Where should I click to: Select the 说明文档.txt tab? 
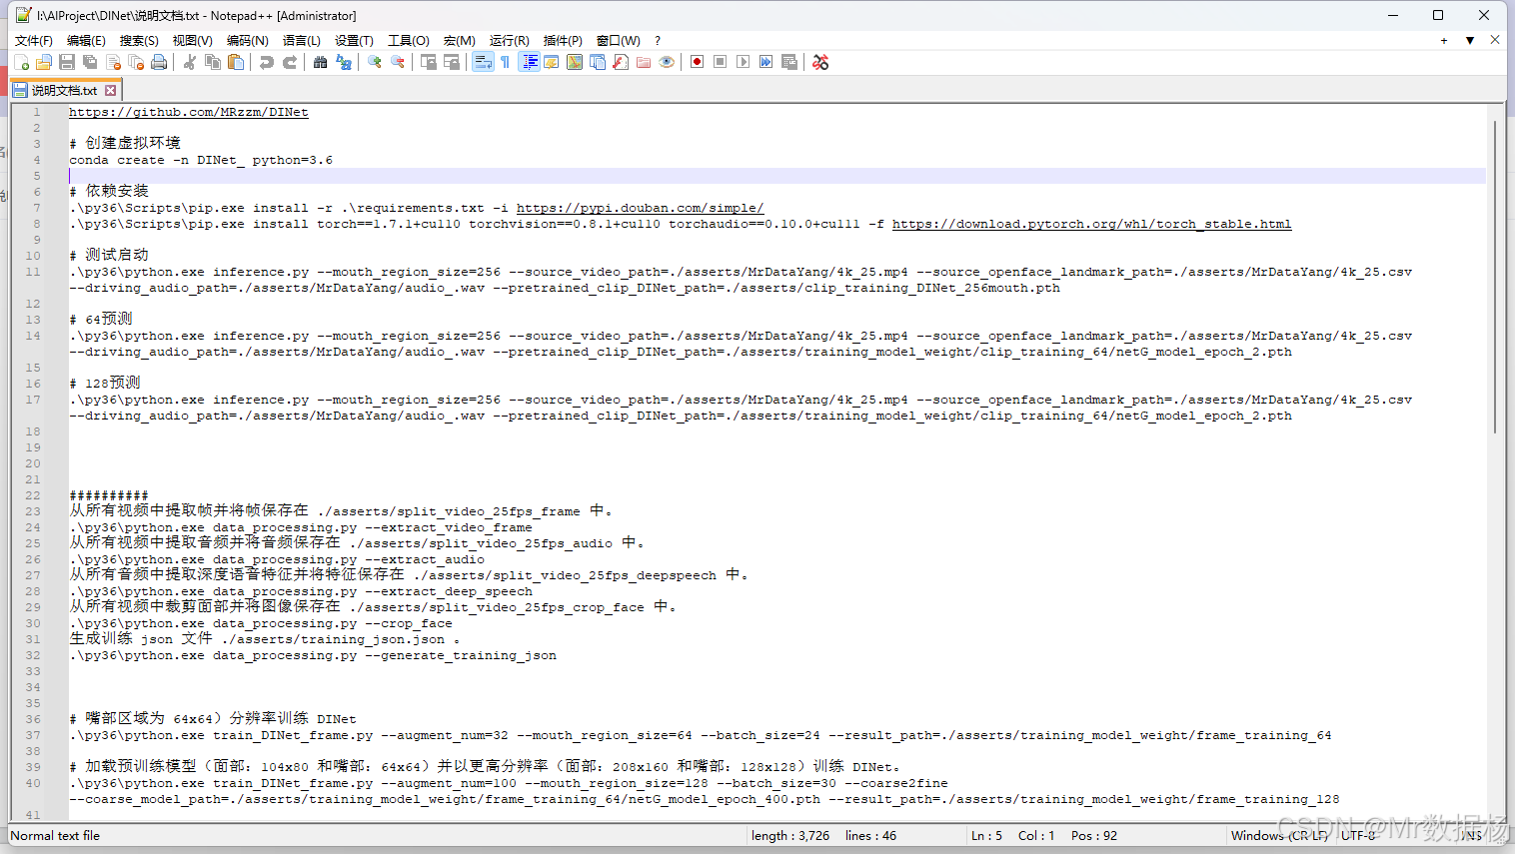64,90
